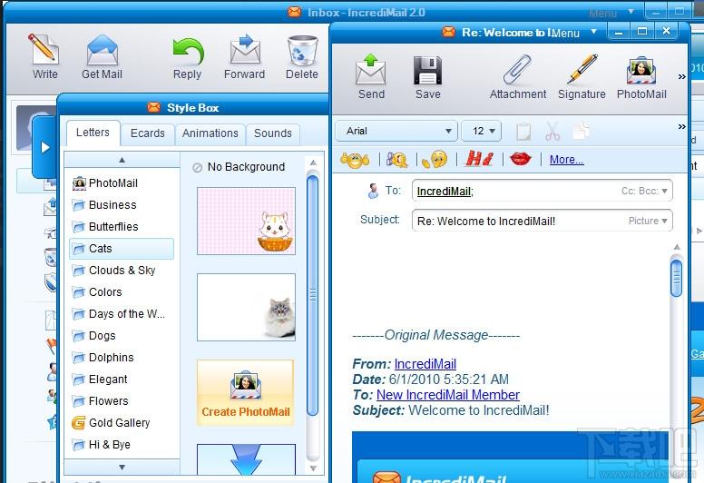
Task: Insert the red lips kiss icon
Action: tap(521, 159)
